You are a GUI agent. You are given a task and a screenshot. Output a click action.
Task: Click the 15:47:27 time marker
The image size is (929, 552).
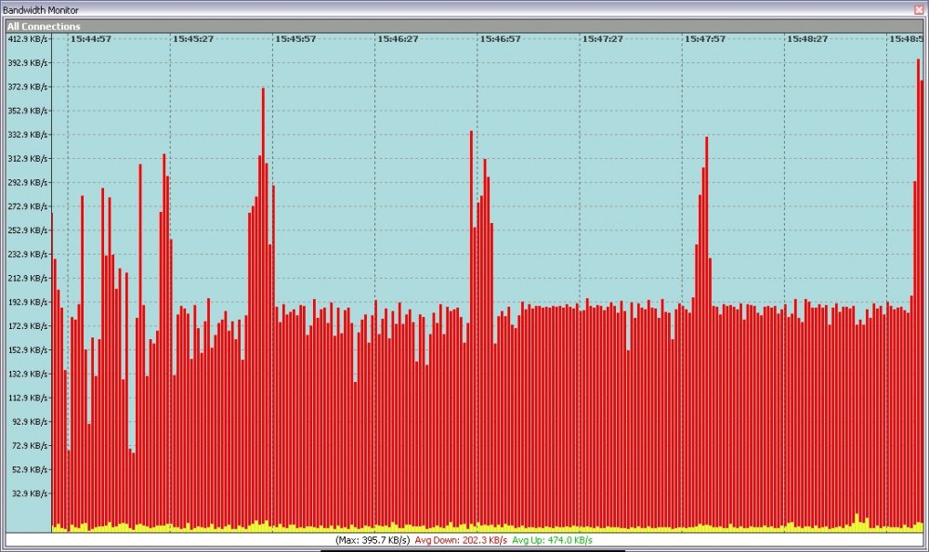[x=602, y=40]
